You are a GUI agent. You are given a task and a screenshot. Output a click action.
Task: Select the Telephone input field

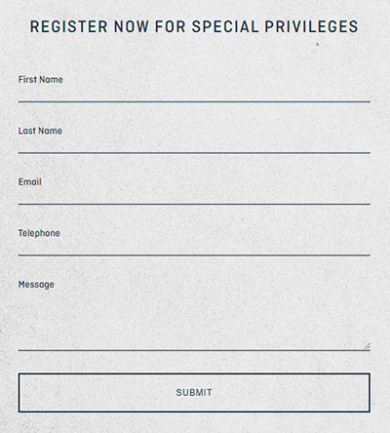194,248
